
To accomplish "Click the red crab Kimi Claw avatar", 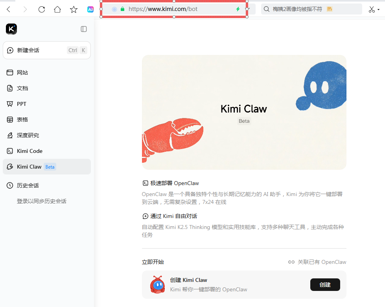I will (x=157, y=285).
